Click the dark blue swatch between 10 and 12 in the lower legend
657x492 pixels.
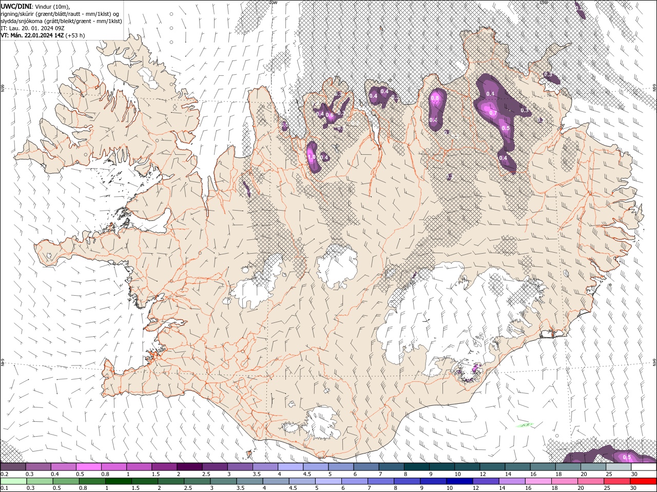pos(458,481)
